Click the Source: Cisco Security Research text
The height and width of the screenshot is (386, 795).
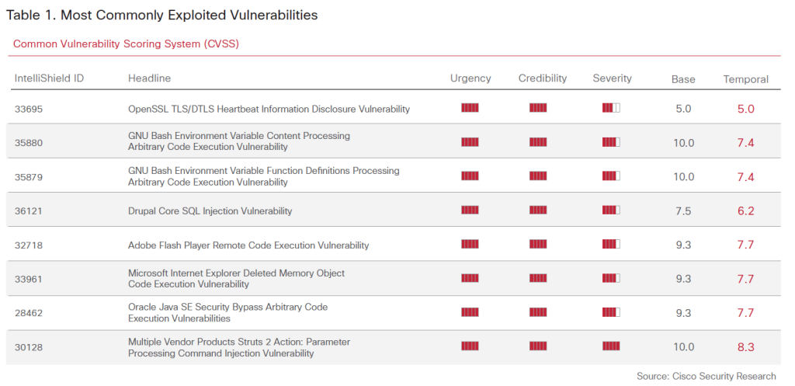coord(706,377)
